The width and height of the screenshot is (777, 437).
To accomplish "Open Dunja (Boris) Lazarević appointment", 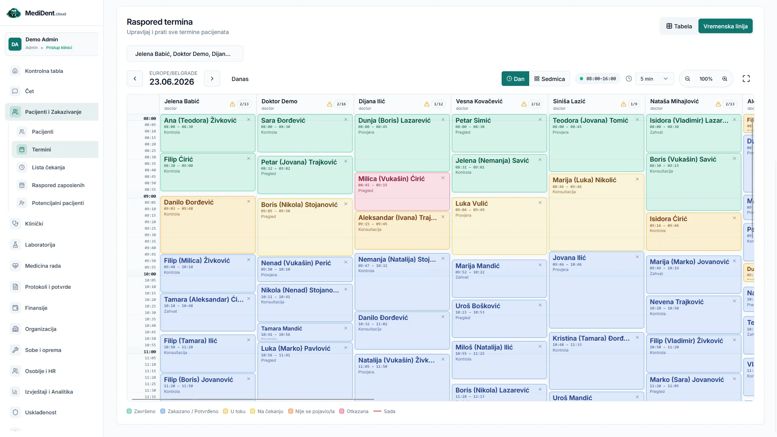I will tap(402, 143).
